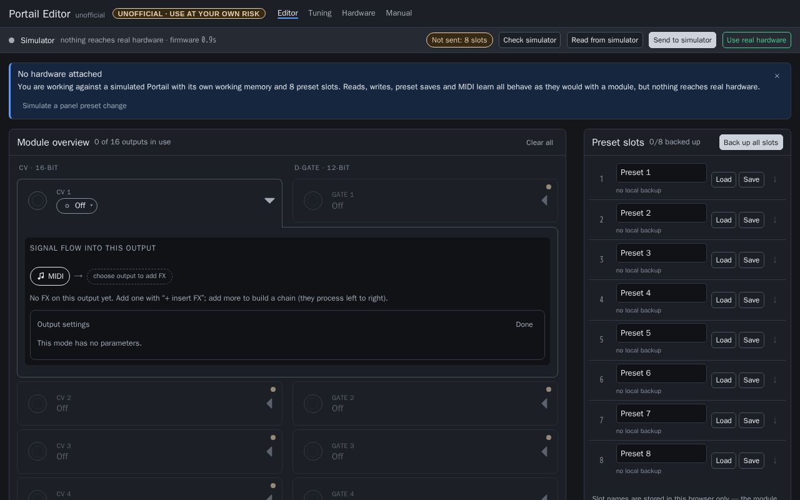Click the GATE 2 status dot indicator
Viewport: 800px width, 500px height.
(x=549, y=389)
